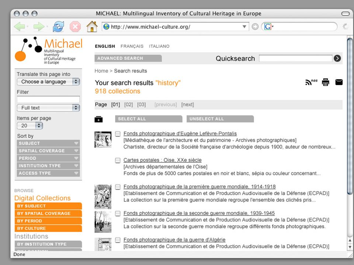This screenshot has height=265, width=354.
Task: Go to results page [02]
Action: pos(128,105)
